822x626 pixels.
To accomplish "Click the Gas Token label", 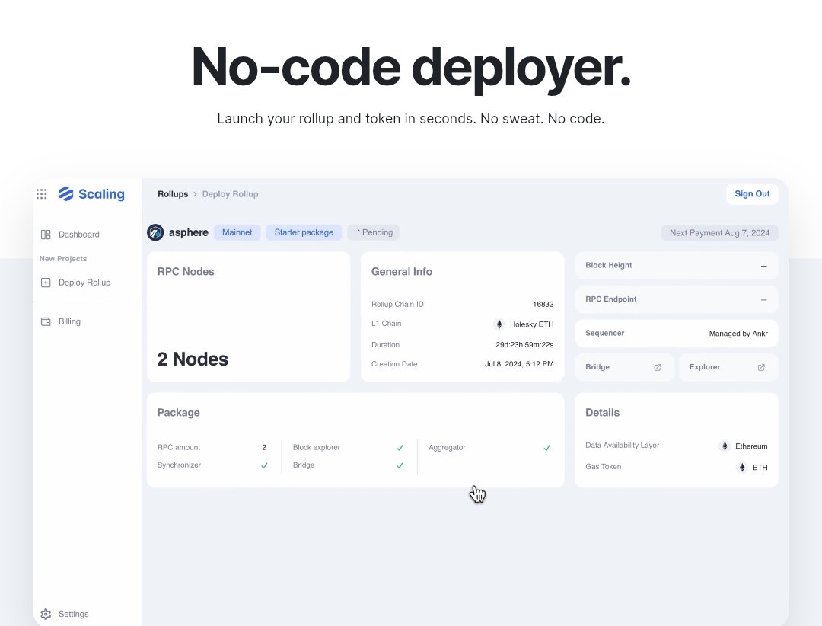I will 603,467.
